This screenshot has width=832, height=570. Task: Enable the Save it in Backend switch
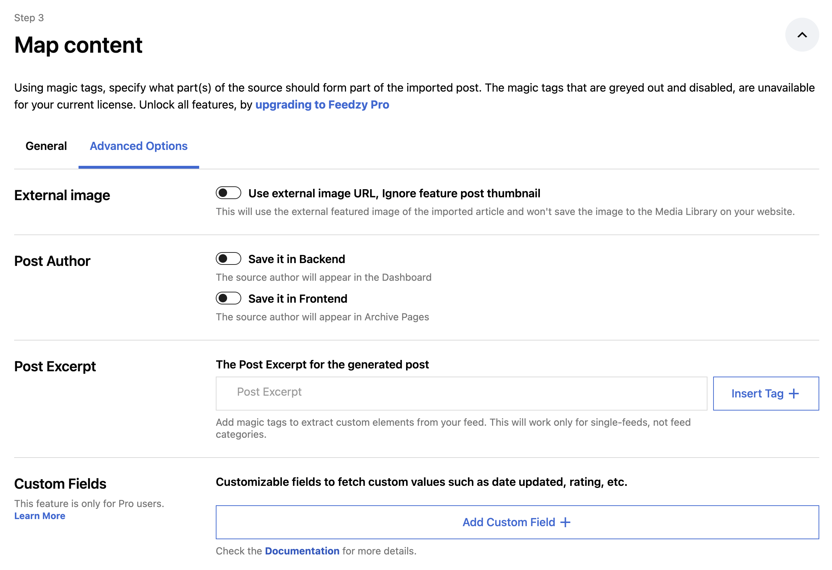(x=228, y=258)
